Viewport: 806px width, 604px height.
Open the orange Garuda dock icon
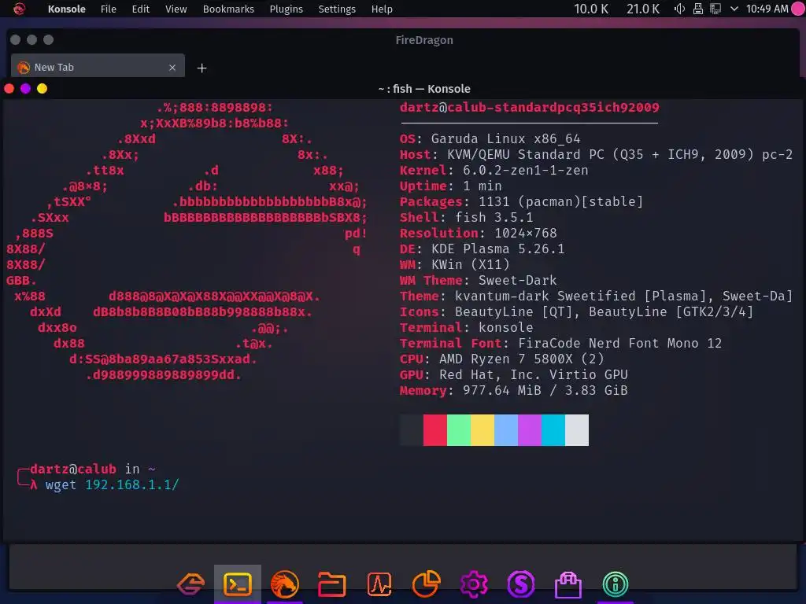pos(190,584)
